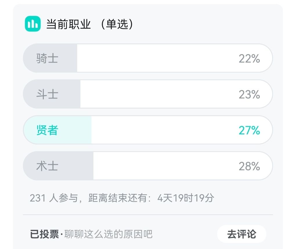
Task: Click the 23% result for 斗士
Action: click(x=249, y=94)
